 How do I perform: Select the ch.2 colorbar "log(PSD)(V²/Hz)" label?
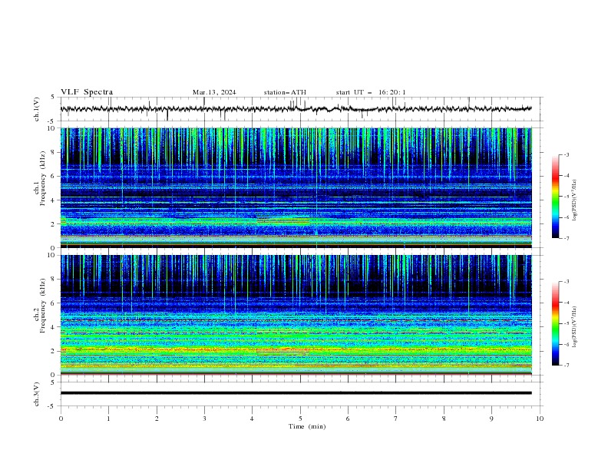574,326
